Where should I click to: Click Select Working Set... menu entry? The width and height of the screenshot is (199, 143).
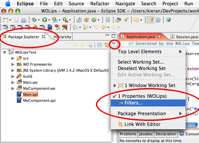click(x=141, y=62)
